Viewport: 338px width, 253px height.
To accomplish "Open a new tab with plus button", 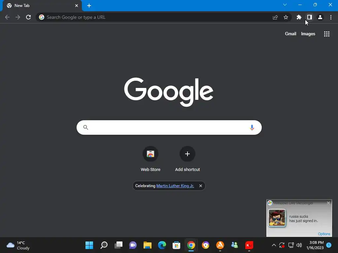I will [x=89, y=6].
